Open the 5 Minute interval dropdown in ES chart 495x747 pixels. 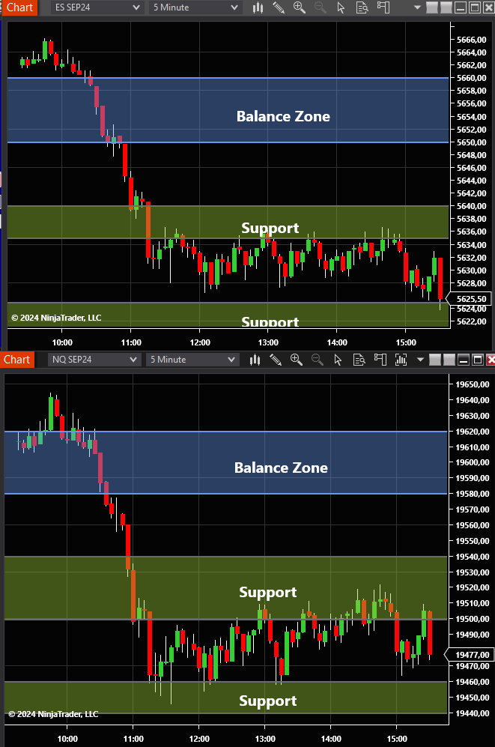click(x=195, y=7)
